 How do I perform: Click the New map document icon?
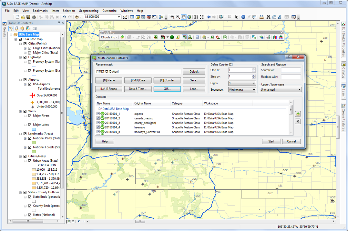tap(17, 17)
